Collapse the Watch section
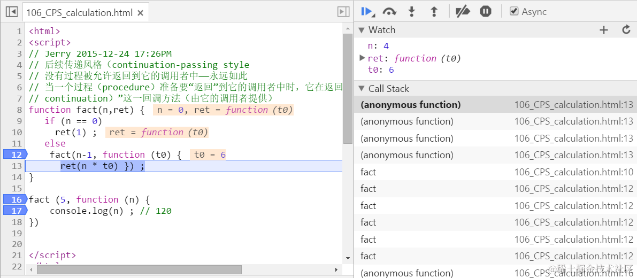The image size is (637, 278). pyautogui.click(x=361, y=30)
